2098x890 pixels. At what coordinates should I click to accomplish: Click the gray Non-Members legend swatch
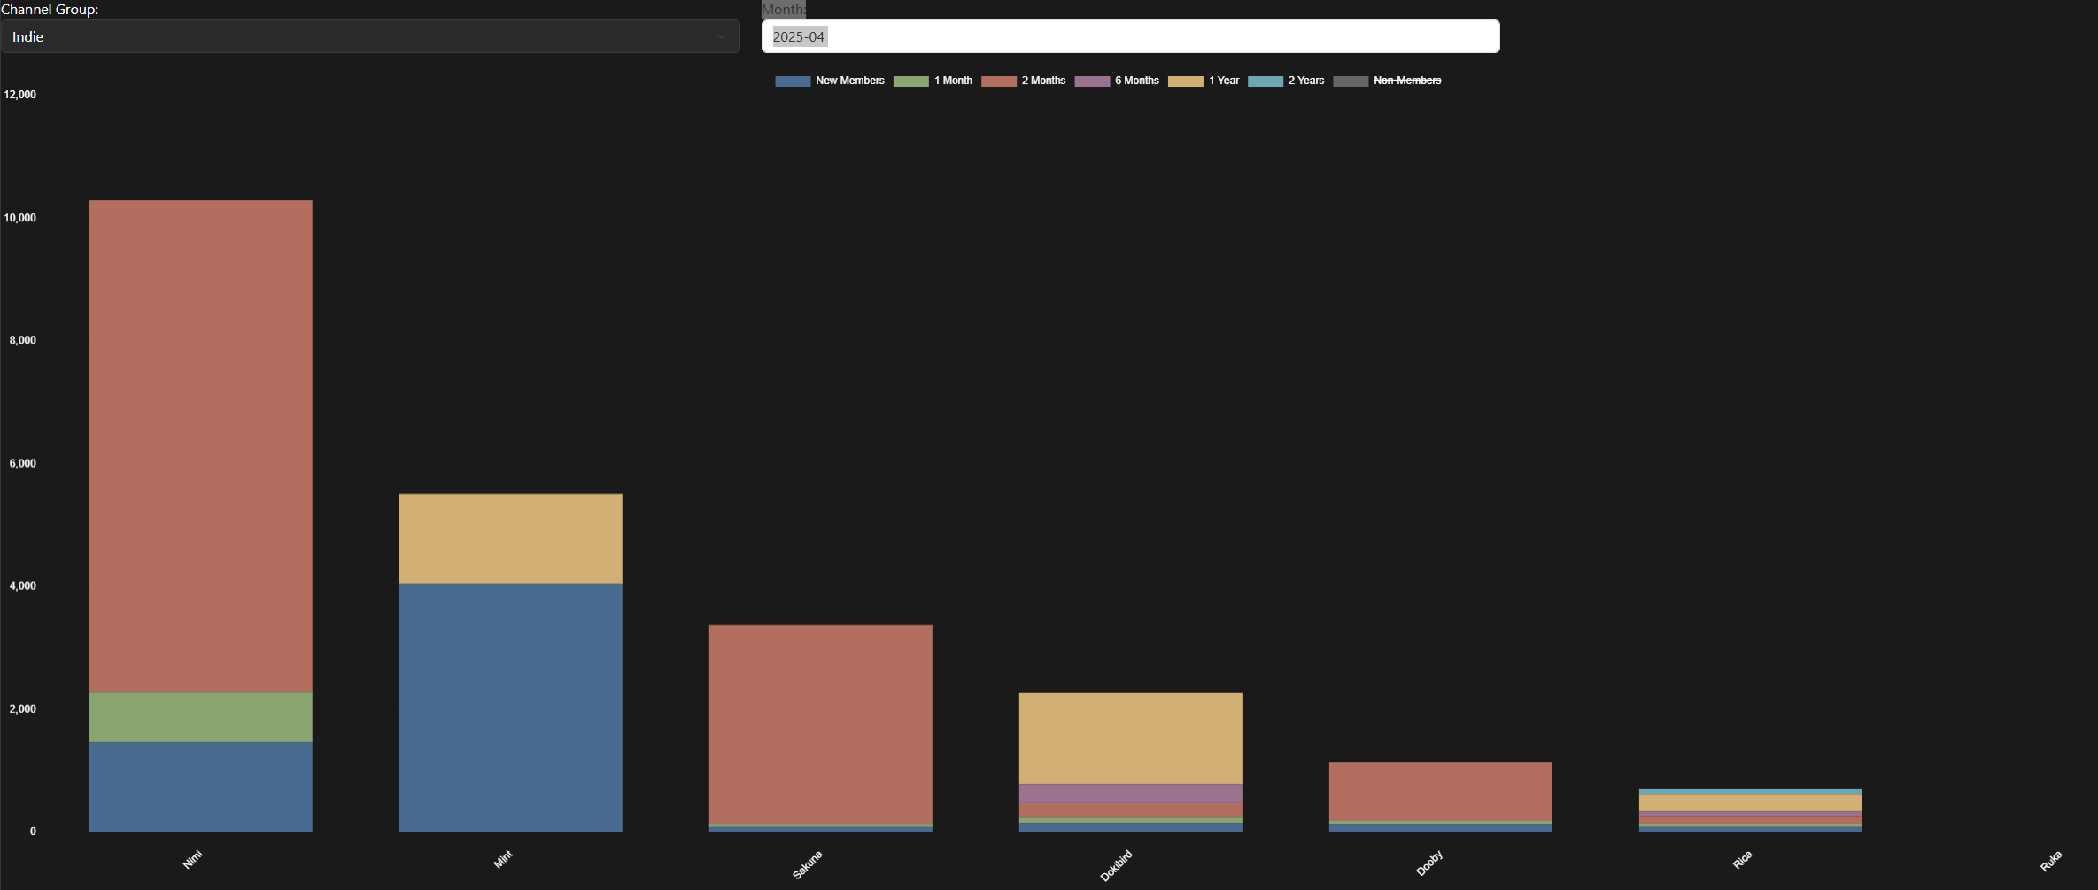(x=1351, y=81)
